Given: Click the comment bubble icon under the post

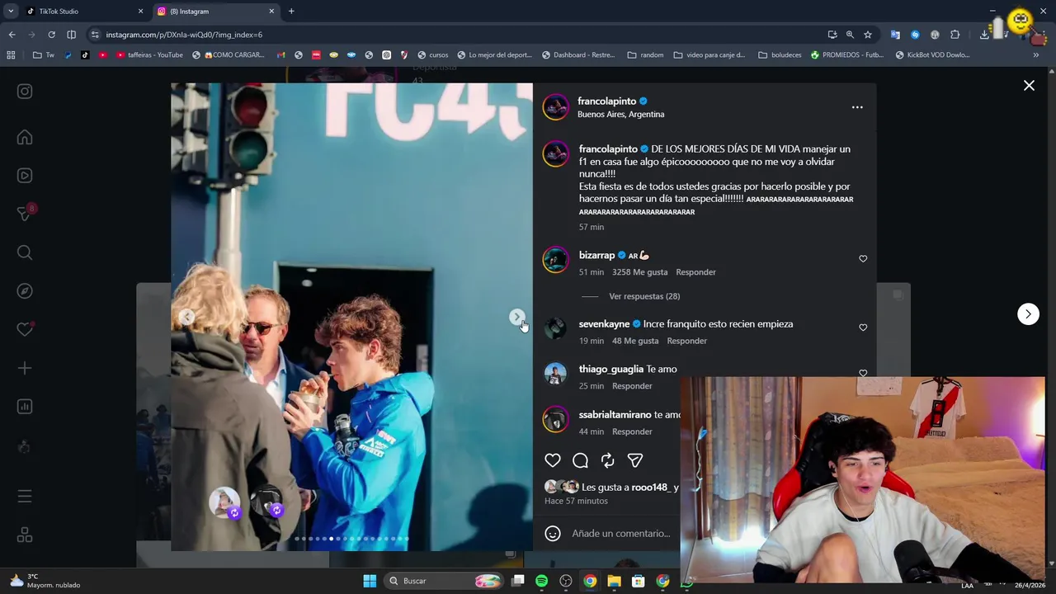Looking at the screenshot, I should (580, 460).
